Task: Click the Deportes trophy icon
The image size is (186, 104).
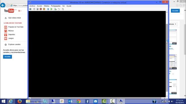Action: [x=6, y=35]
